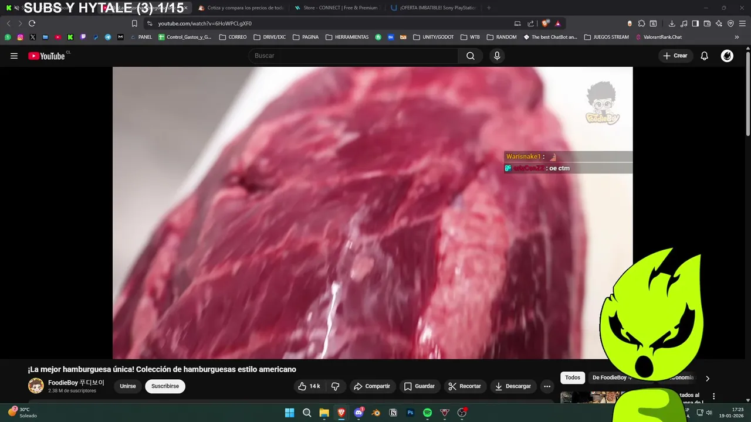This screenshot has width=751, height=422.
Task: Open browser downloads icon
Action: [672, 23]
